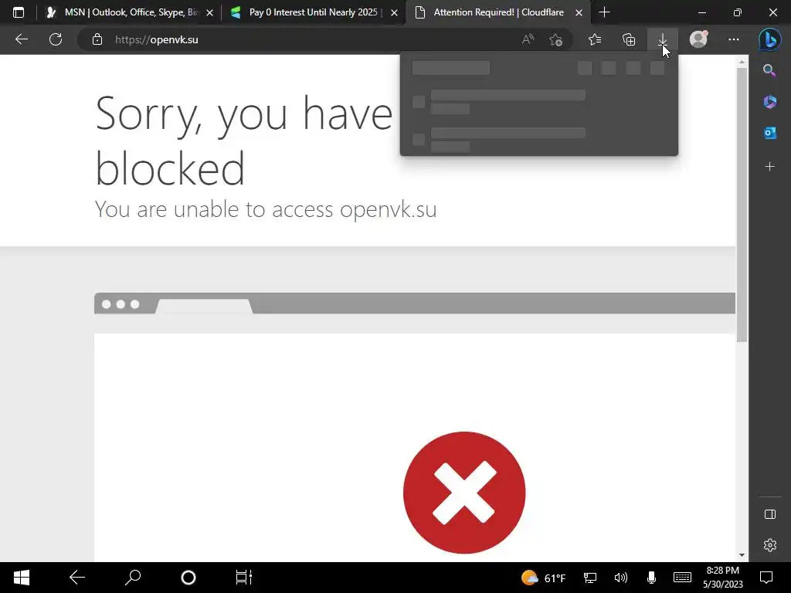
Task: Refresh the current page
Action: (56, 39)
